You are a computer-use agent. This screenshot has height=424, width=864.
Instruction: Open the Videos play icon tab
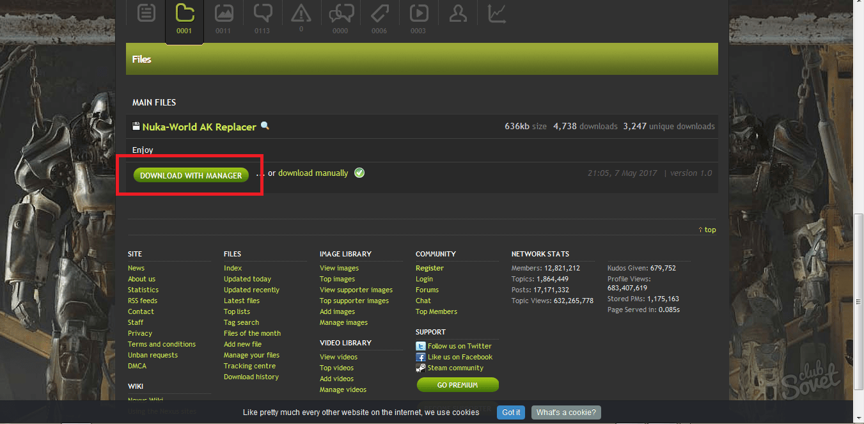(x=418, y=13)
